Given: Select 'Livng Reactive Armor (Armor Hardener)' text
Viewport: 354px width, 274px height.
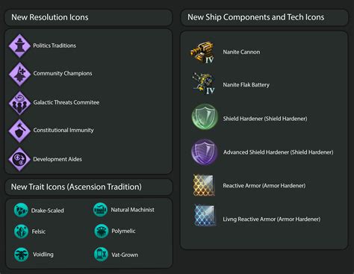Looking at the screenshot, I should click(x=271, y=219).
